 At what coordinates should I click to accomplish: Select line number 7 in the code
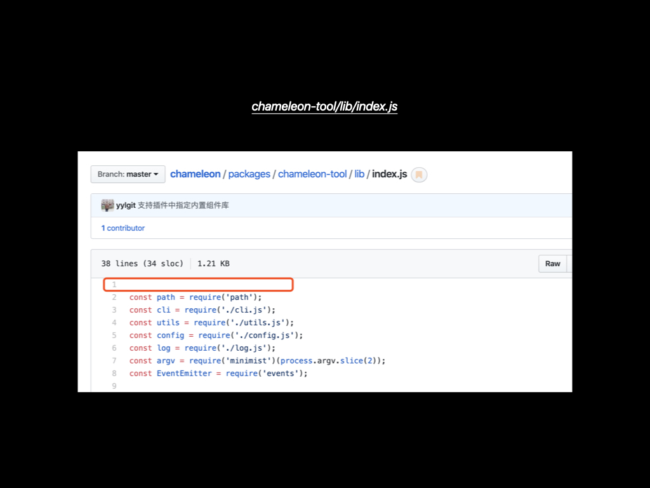point(114,361)
